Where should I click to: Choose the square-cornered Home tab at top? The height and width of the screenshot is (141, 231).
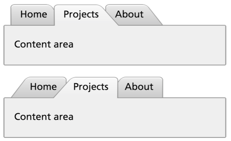[33, 15]
